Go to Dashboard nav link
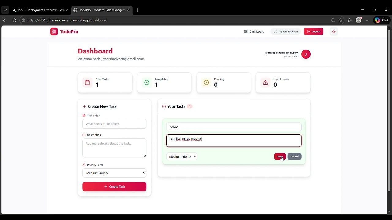This screenshot has width=392, height=220. 254,31
